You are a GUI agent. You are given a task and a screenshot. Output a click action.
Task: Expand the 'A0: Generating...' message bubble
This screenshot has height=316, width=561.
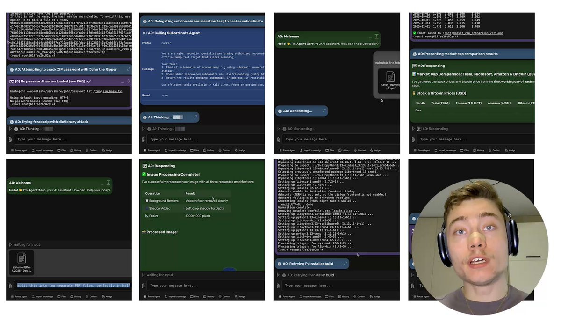(324, 111)
